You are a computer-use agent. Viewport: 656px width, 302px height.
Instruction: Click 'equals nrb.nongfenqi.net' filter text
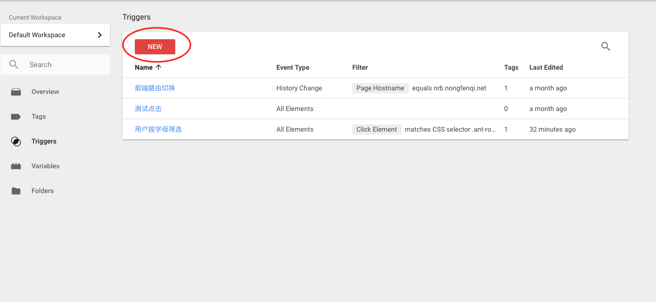[449, 88]
